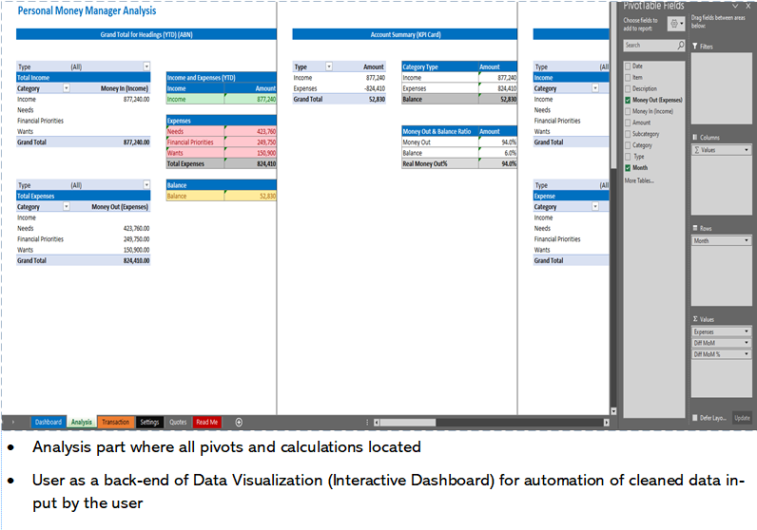The height and width of the screenshot is (530, 757).
Task: Open the PivotTable pane options chevron
Action: pos(735,6)
